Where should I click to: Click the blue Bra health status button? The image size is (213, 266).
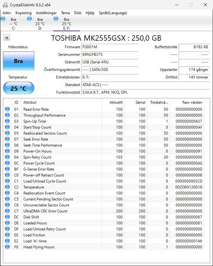point(18,61)
